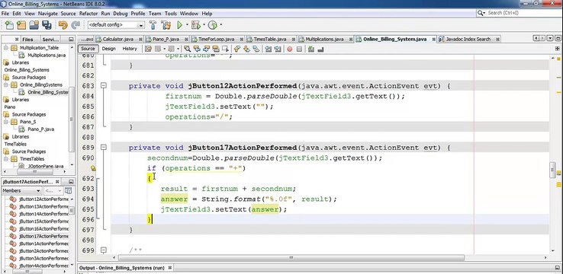This screenshot has width=563, height=274.
Task: Select jButton2ActionPerformed in Navigator list
Action: click(x=43, y=250)
